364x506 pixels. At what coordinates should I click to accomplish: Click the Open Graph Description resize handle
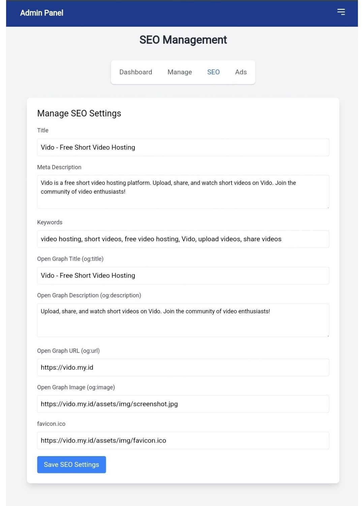(327, 335)
